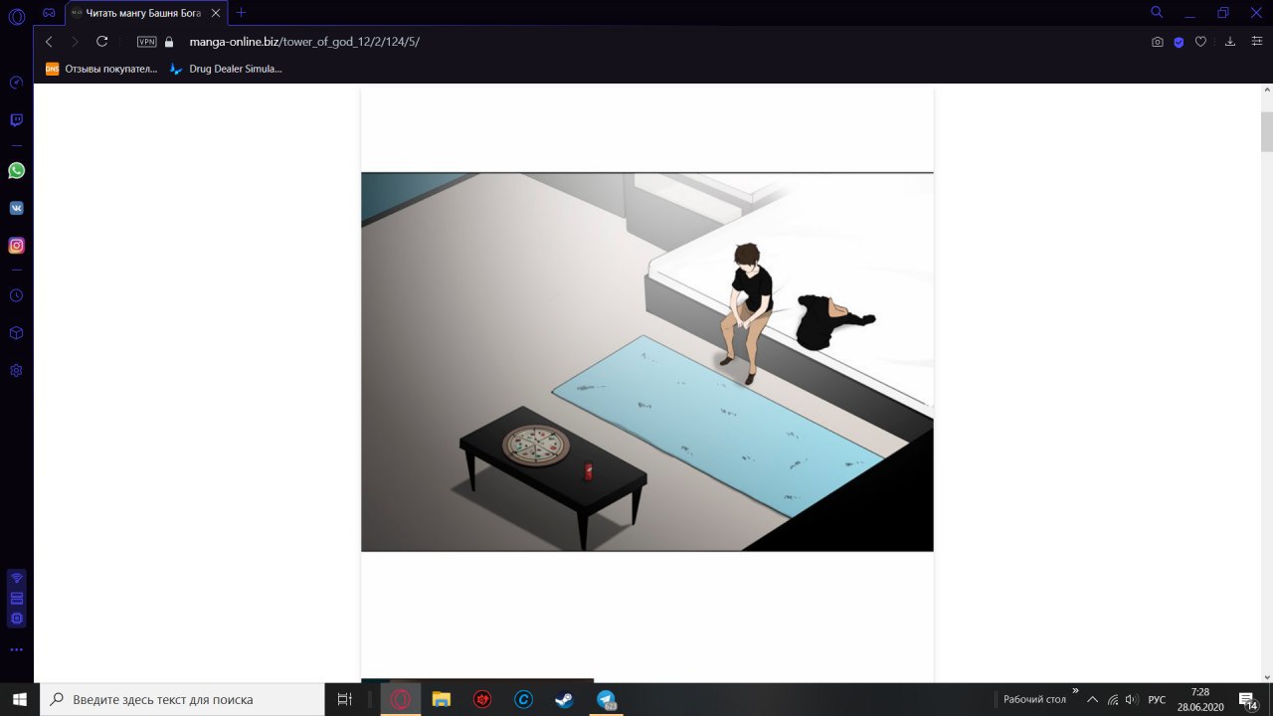The image size is (1273, 716).
Task: Open the Отзывы покупател... bookmark
Action: (x=101, y=69)
